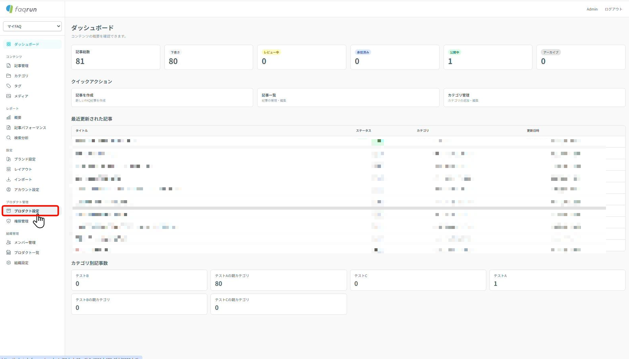Click the プロダクト一覧 store icon
Screen dimensions: 629x359
click(9, 253)
